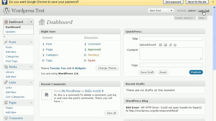Click the Publish button

click(x=196, y=72)
